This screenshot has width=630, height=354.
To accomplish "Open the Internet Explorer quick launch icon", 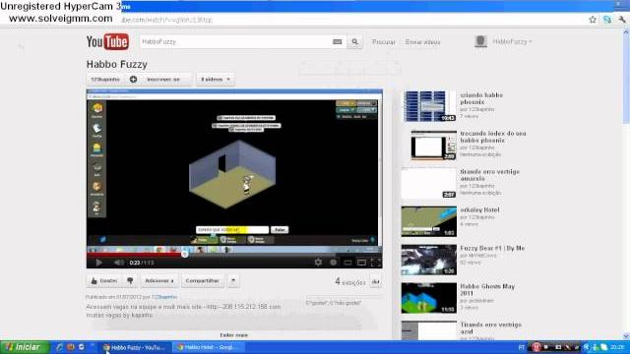I will [59, 347].
